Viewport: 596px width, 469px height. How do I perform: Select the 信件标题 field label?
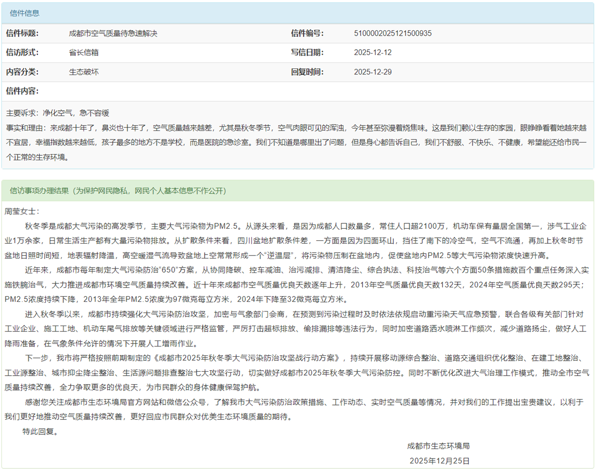(22, 34)
